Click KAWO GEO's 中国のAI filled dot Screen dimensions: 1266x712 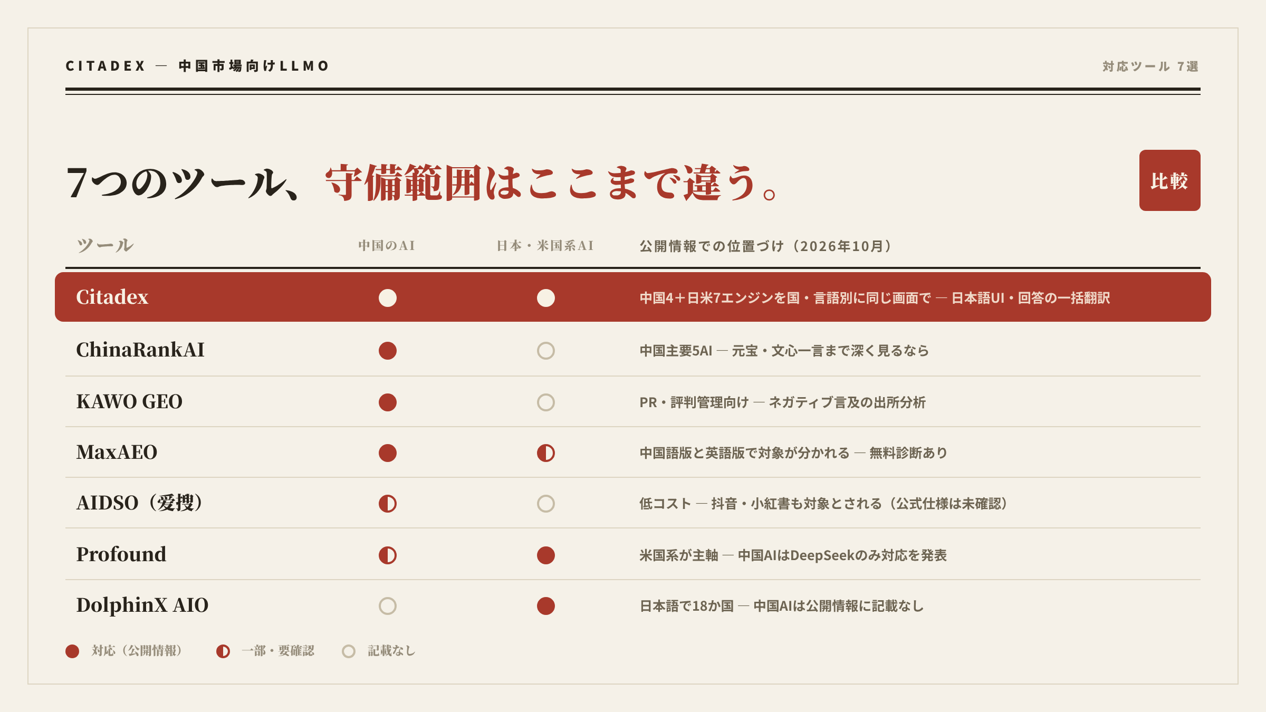tap(388, 402)
